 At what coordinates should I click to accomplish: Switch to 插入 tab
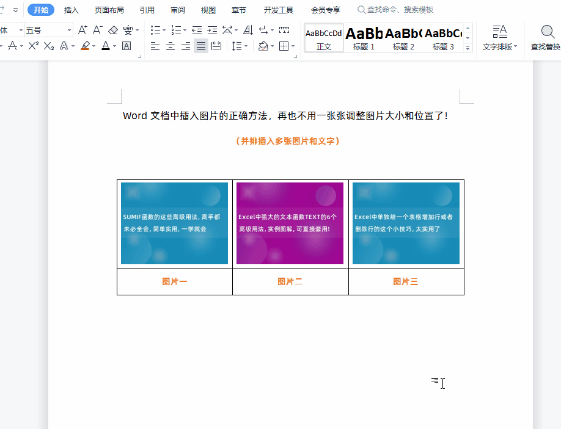(71, 10)
